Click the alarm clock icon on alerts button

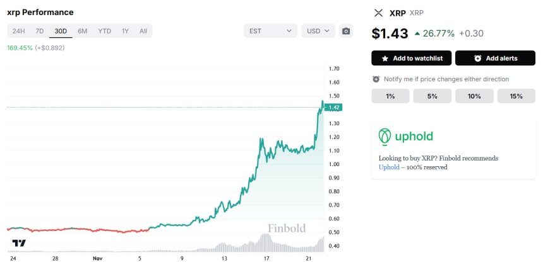[478, 59]
